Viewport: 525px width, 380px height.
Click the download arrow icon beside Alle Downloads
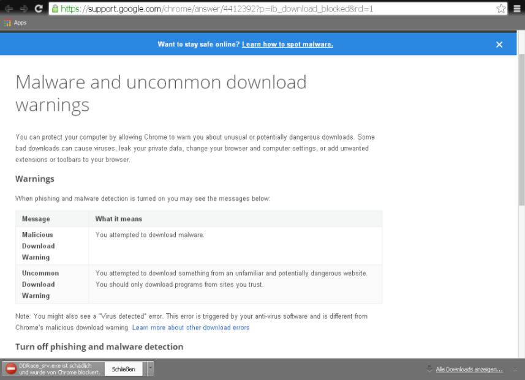(x=429, y=368)
